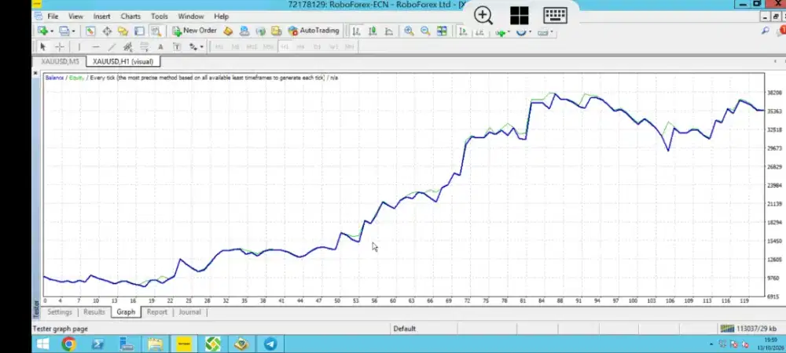This screenshot has height=353, width=786.
Task: Open the Help menu
Action: [x=221, y=16]
